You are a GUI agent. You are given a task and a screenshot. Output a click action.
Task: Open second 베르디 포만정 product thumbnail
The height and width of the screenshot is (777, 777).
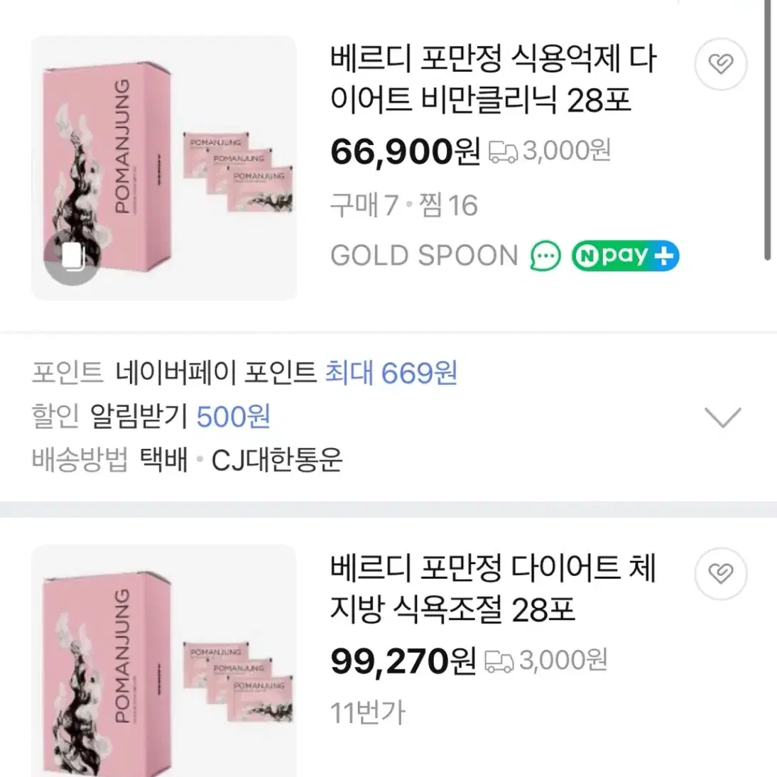click(x=164, y=661)
